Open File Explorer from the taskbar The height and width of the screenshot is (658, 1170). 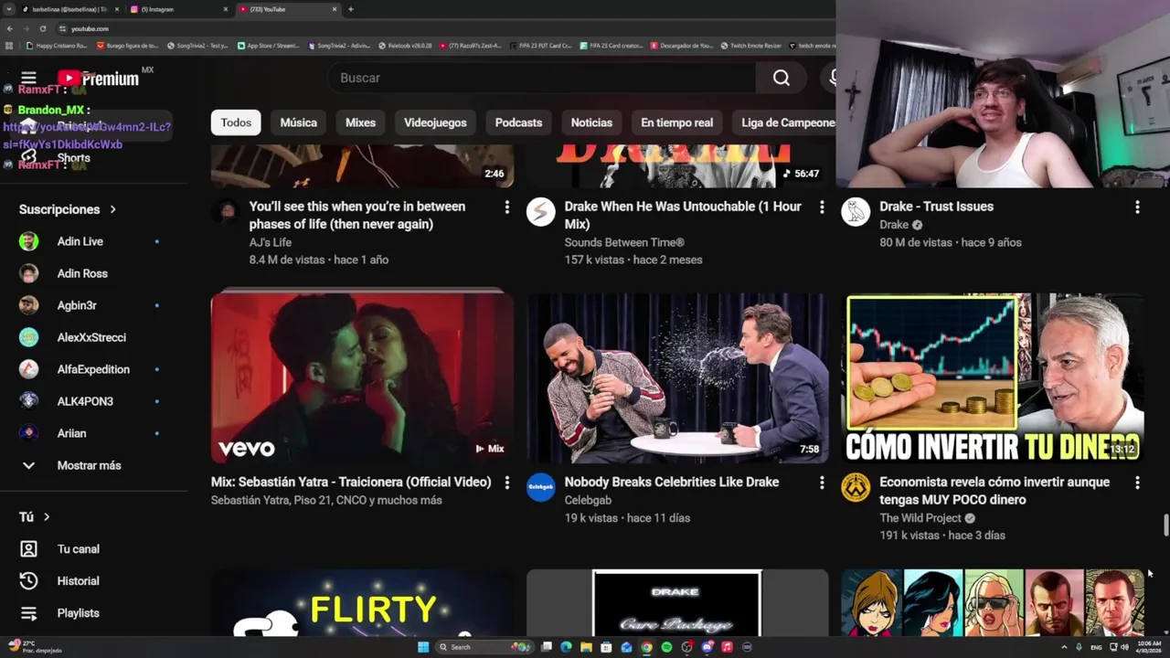(586, 647)
